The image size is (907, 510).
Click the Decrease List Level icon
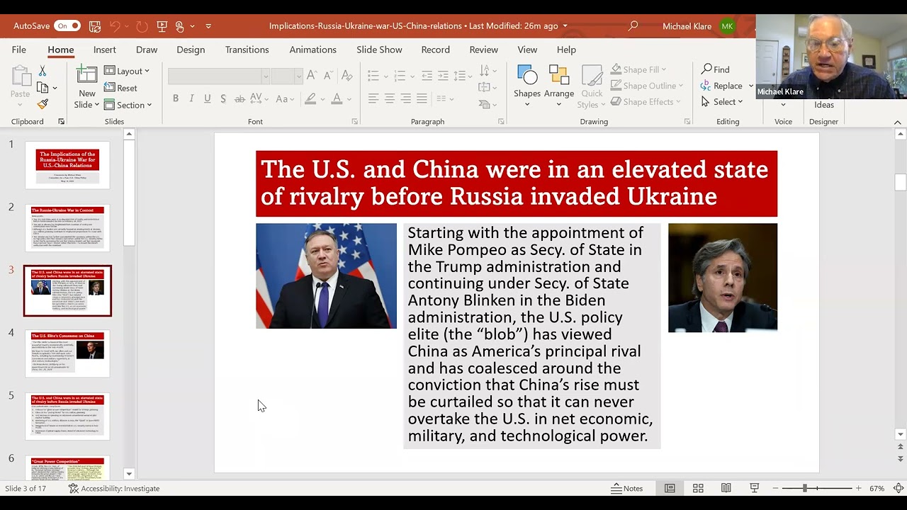coord(427,76)
